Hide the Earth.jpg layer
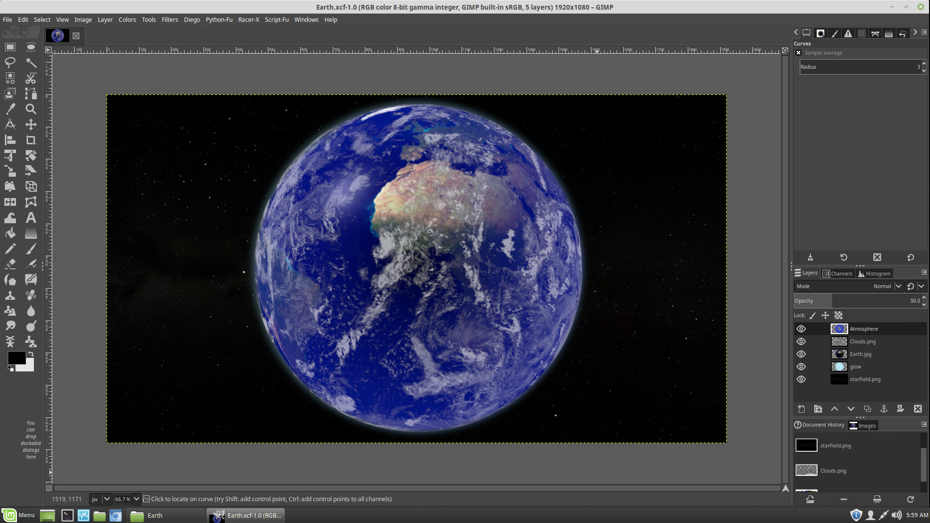 pyautogui.click(x=801, y=354)
